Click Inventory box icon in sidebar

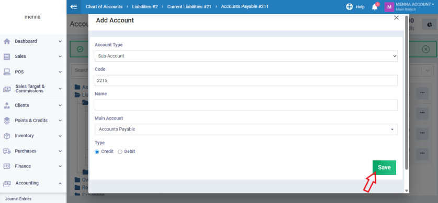coord(7,136)
